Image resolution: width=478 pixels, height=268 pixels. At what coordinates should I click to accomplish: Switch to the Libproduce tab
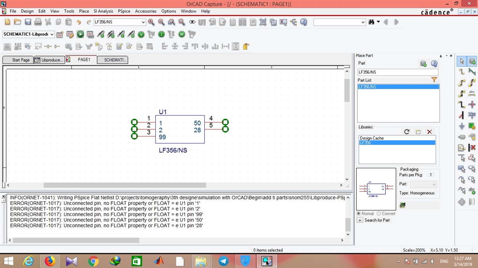click(x=49, y=60)
